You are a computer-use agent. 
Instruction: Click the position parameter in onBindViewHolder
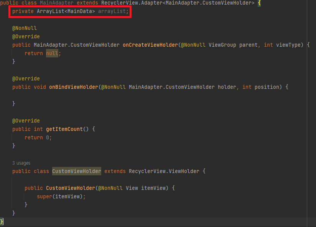click(x=267, y=87)
